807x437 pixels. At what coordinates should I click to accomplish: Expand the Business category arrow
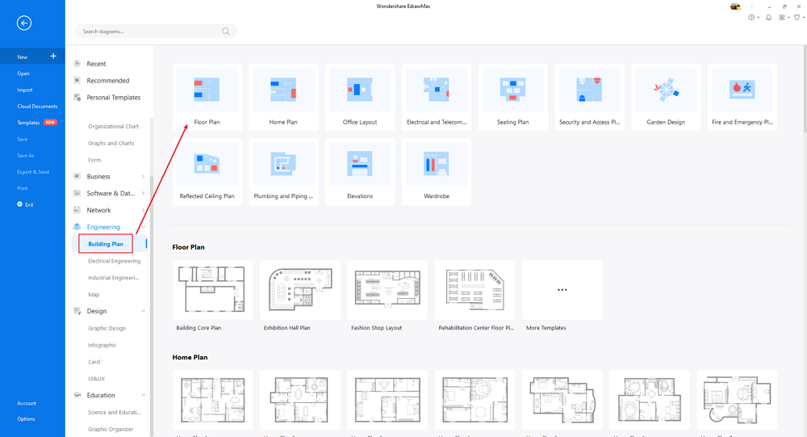[143, 177]
